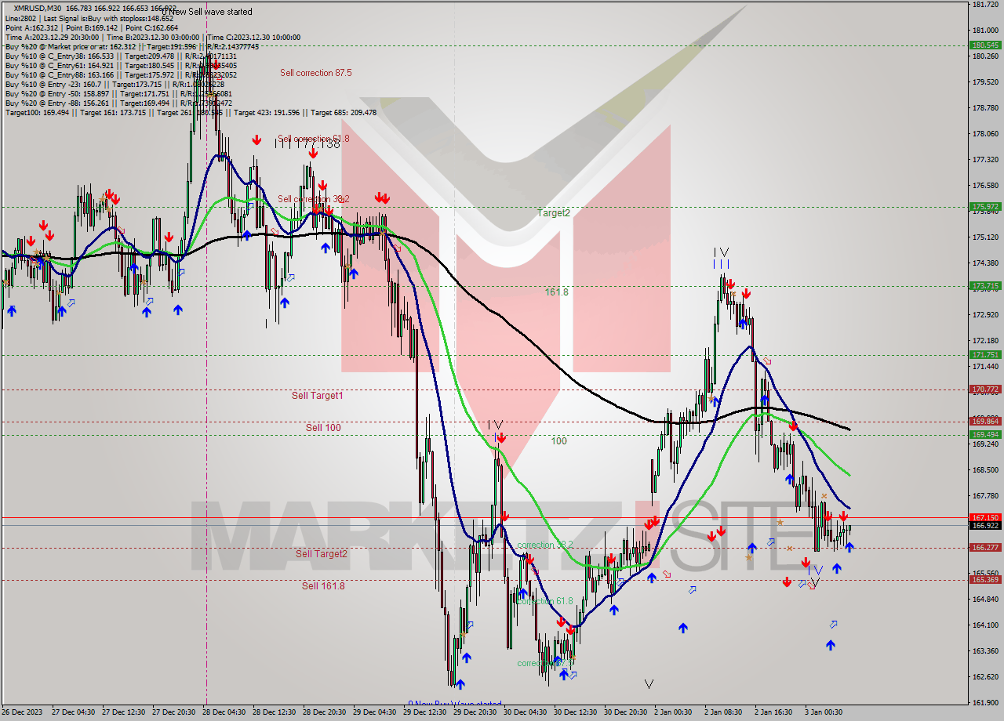The image size is (1004, 721).
Task: Click '3 Jan 00:30' on the time axis
Action: click(x=824, y=712)
